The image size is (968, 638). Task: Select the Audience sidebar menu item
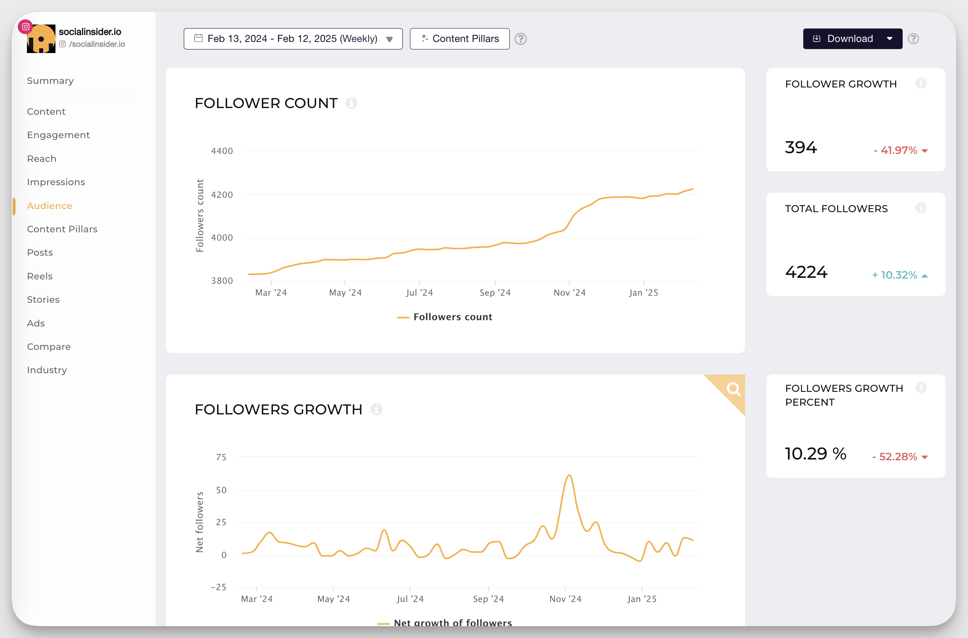[x=50, y=205]
